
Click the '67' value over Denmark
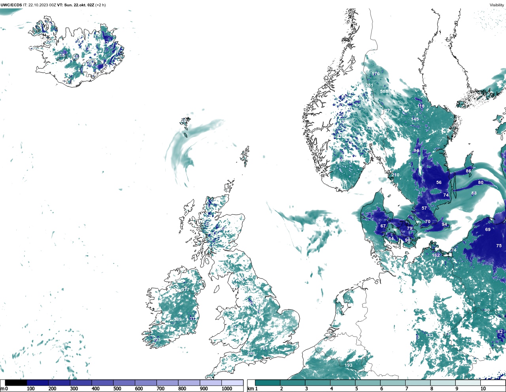click(383, 226)
